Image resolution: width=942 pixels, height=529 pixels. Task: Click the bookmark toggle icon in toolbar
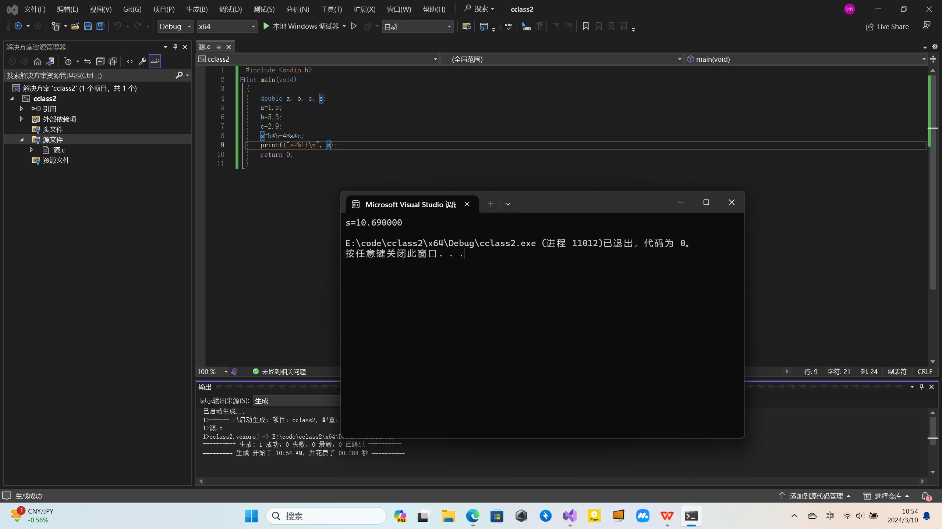pyautogui.click(x=585, y=26)
